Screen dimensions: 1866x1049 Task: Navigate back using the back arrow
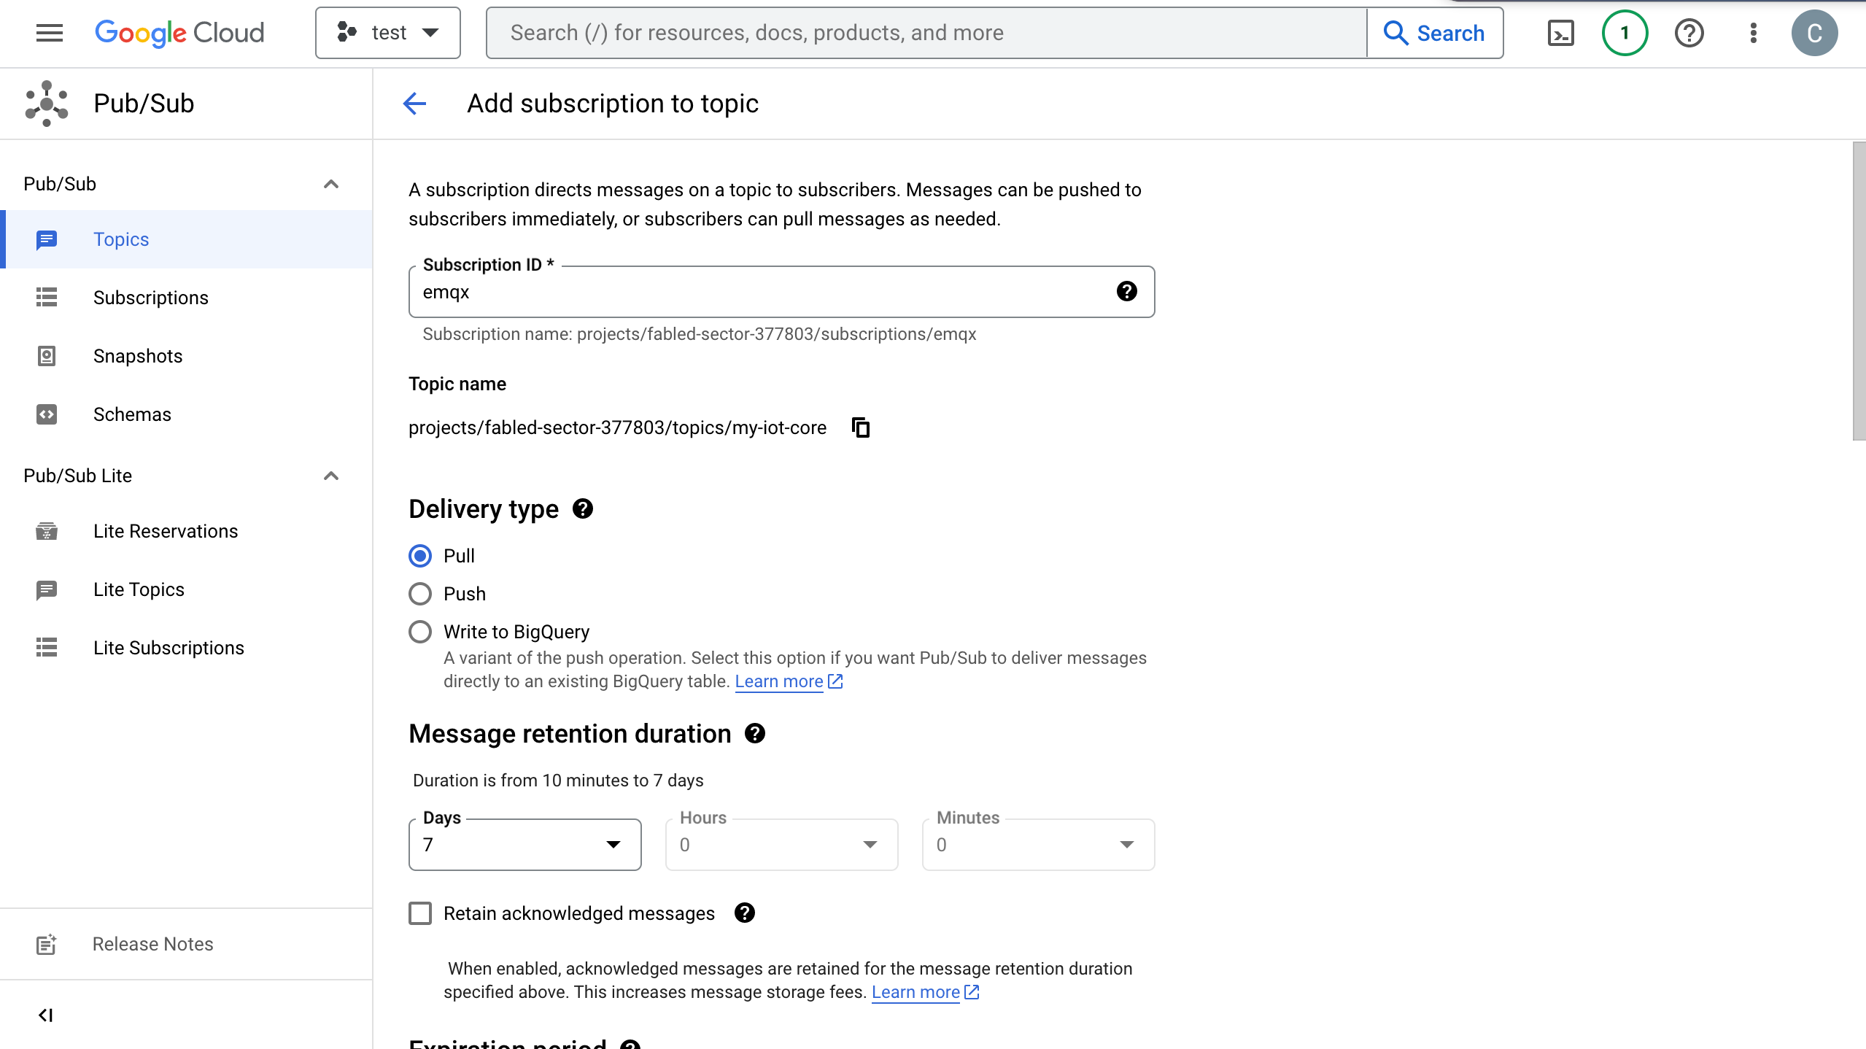[x=414, y=104]
